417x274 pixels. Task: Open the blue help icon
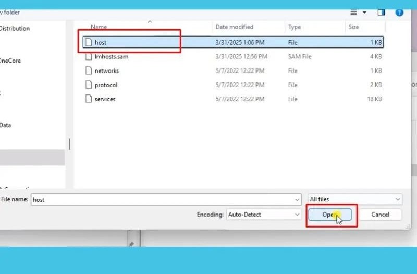[399, 13]
